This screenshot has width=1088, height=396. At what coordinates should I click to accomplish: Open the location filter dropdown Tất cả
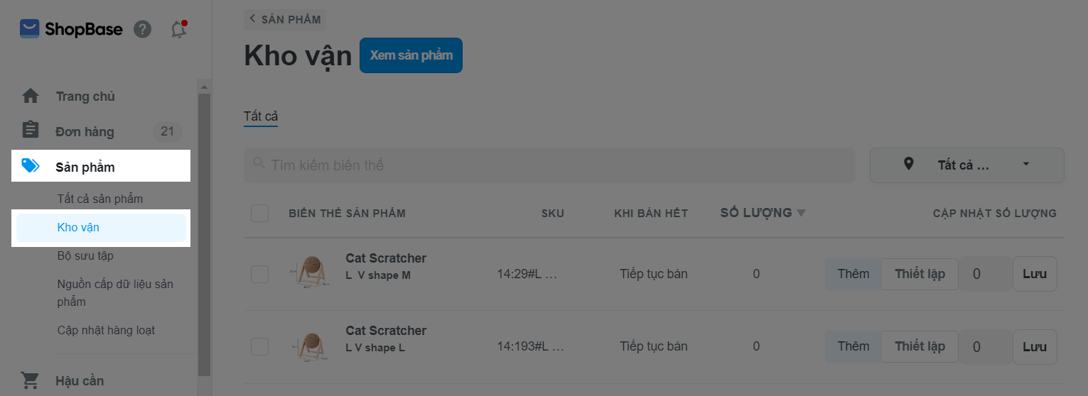tap(966, 165)
